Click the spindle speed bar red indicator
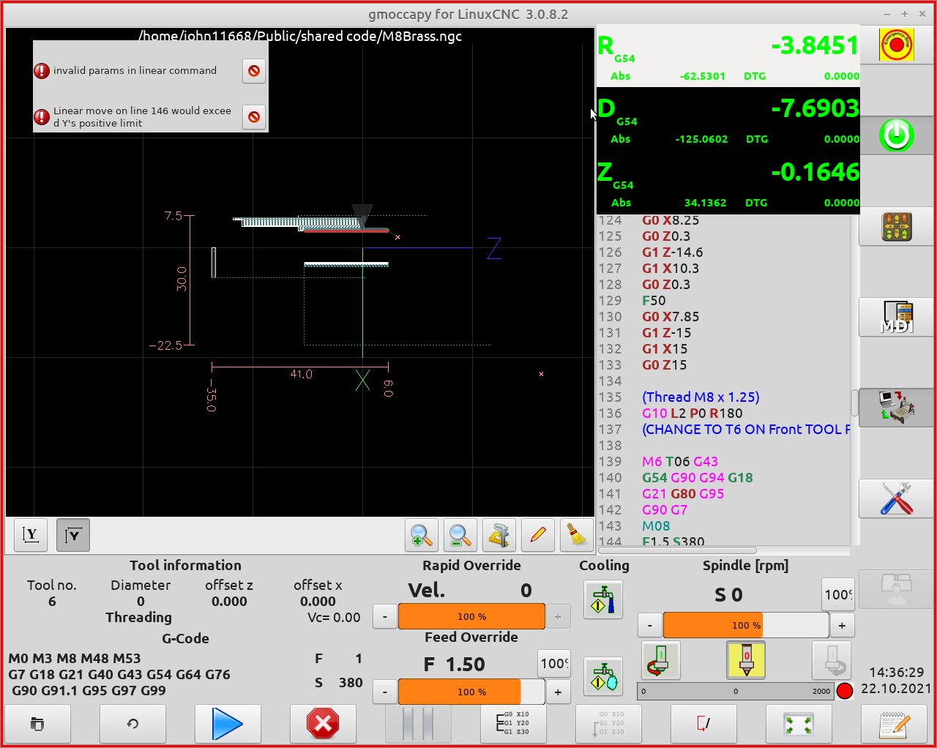937x748 pixels. [x=845, y=691]
